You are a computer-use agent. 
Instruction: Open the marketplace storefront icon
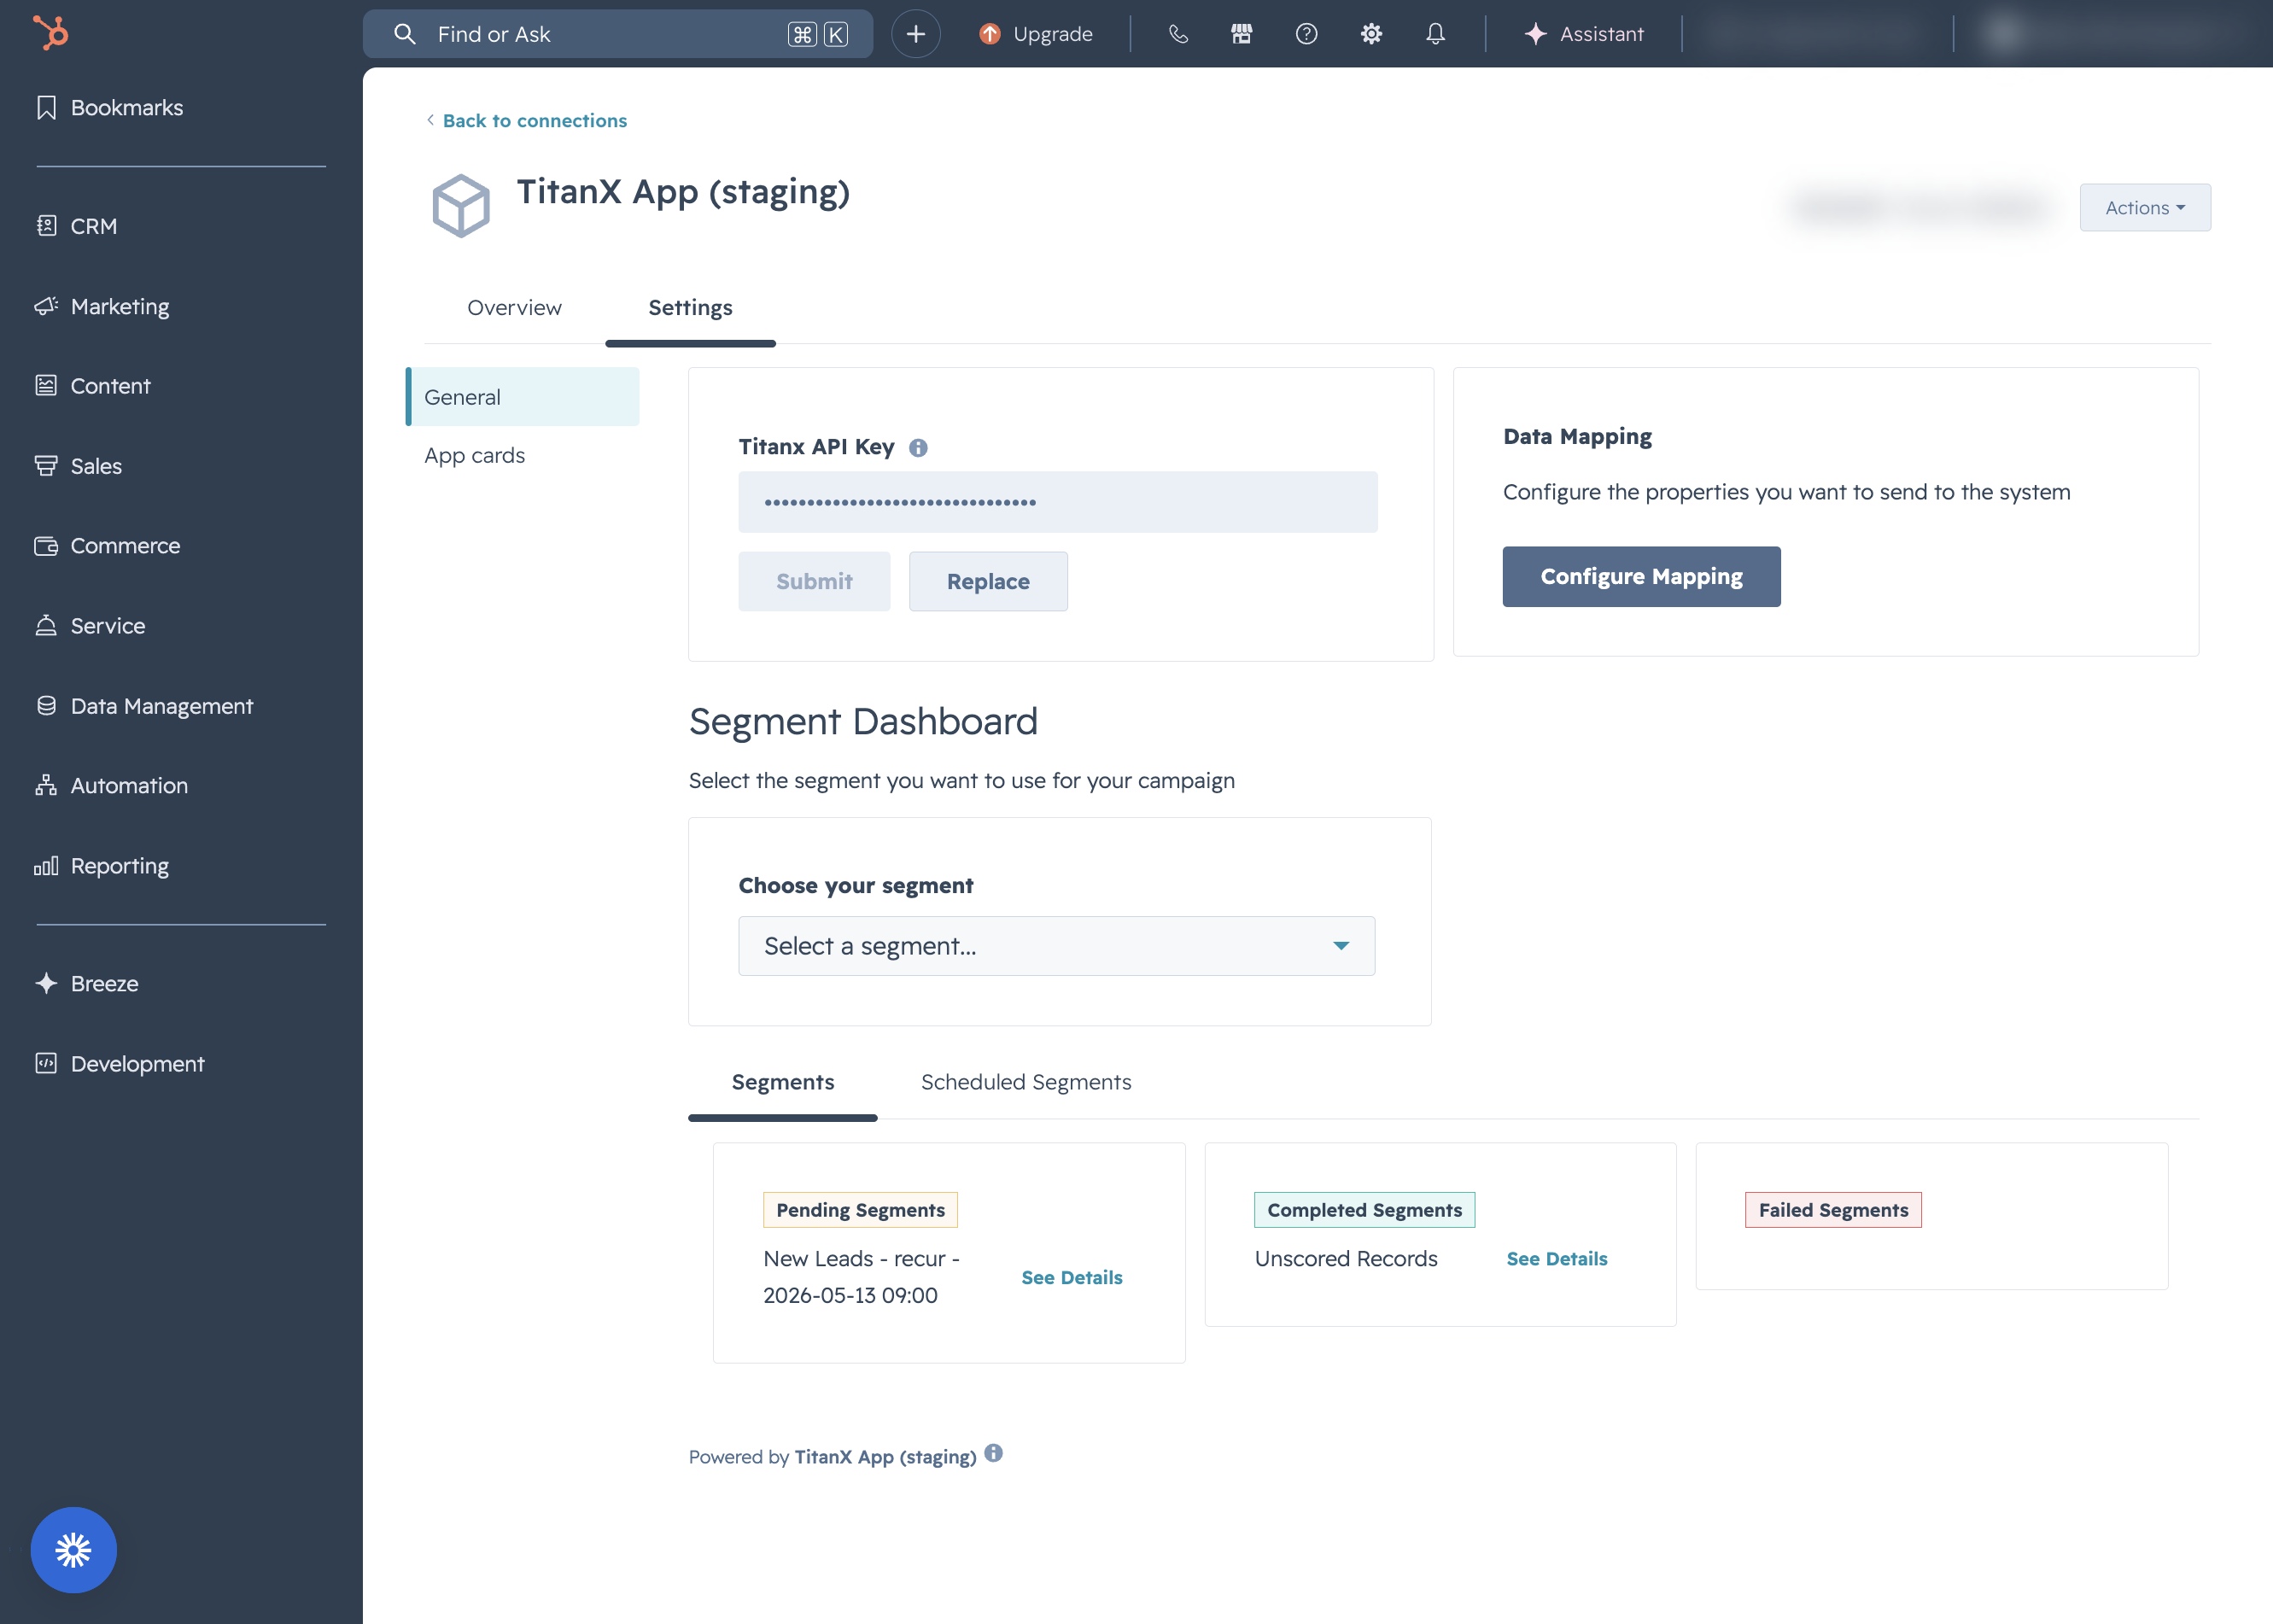(1241, 34)
